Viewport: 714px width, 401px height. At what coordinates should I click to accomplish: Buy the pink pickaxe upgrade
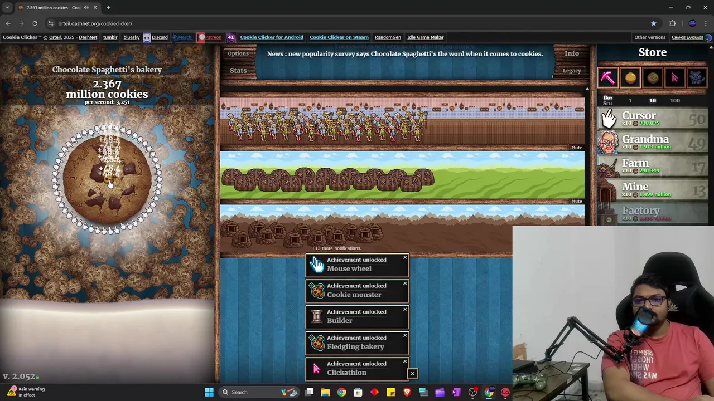click(x=608, y=77)
